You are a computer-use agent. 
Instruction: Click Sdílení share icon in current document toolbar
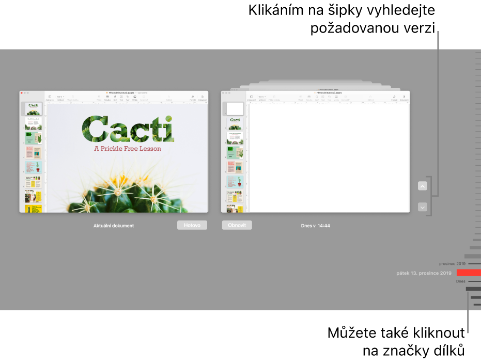click(169, 98)
